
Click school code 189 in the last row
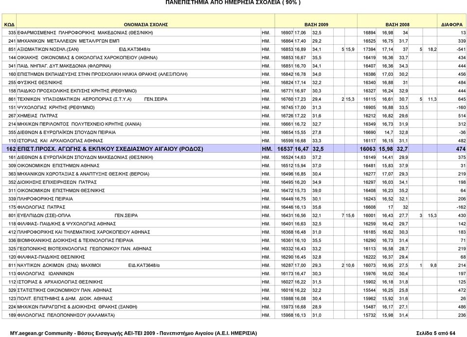12,316
